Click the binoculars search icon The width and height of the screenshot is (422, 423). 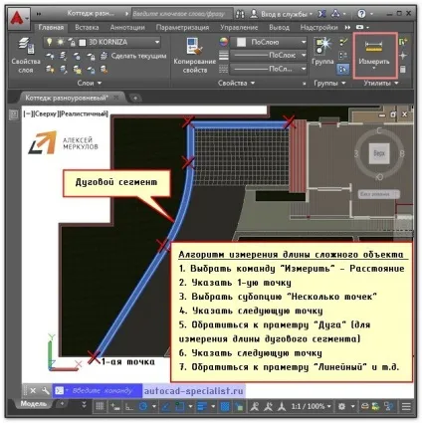240,14
